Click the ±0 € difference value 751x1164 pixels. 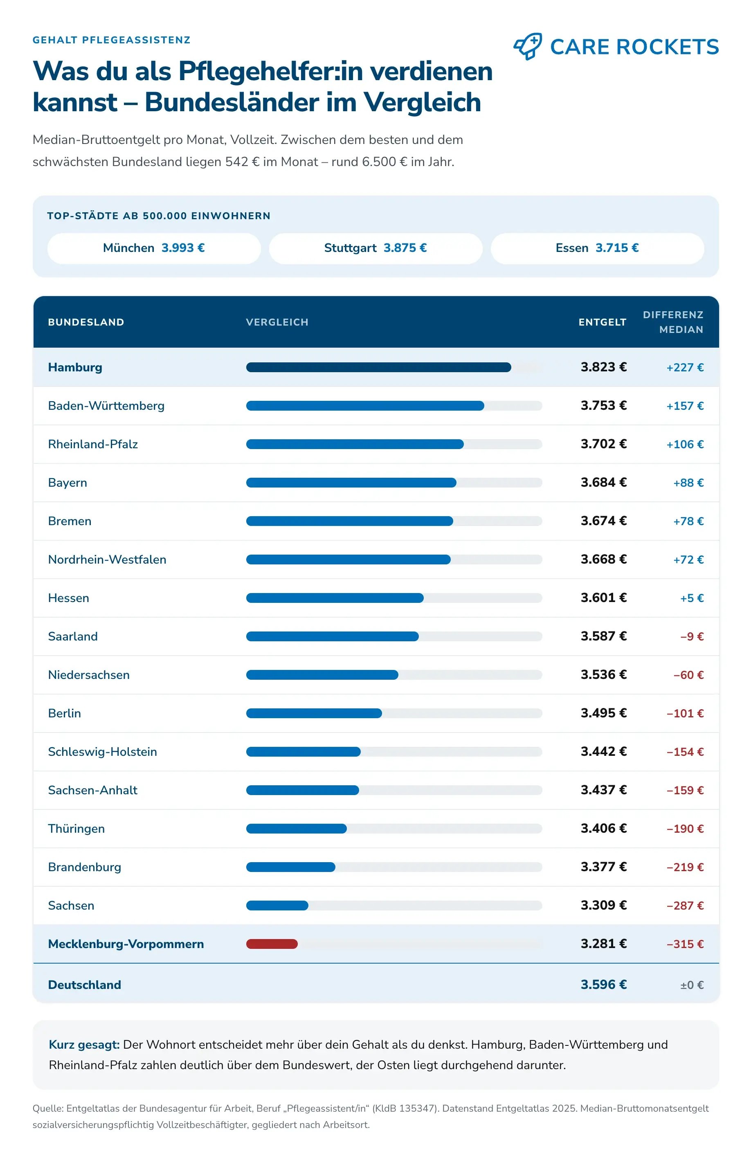692,986
